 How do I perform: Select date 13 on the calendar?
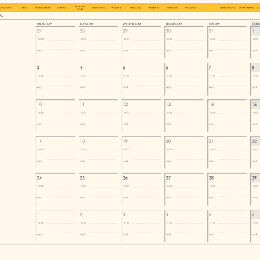pyautogui.click(x=168, y=105)
